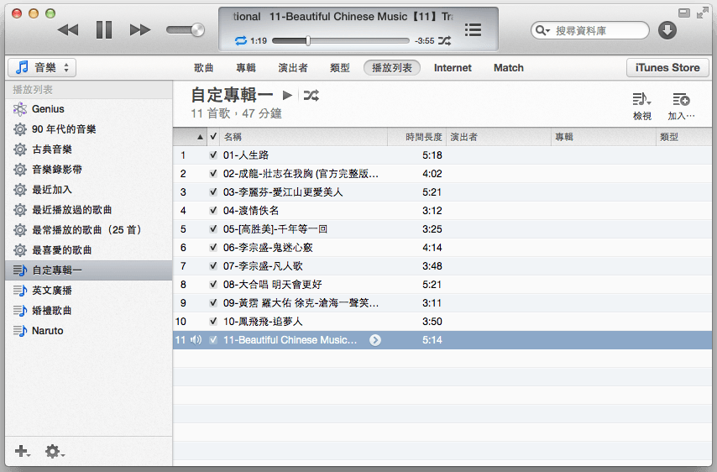Viewport: 717px width, 472px height.
Task: Skip back to the previous track
Action: (x=68, y=30)
